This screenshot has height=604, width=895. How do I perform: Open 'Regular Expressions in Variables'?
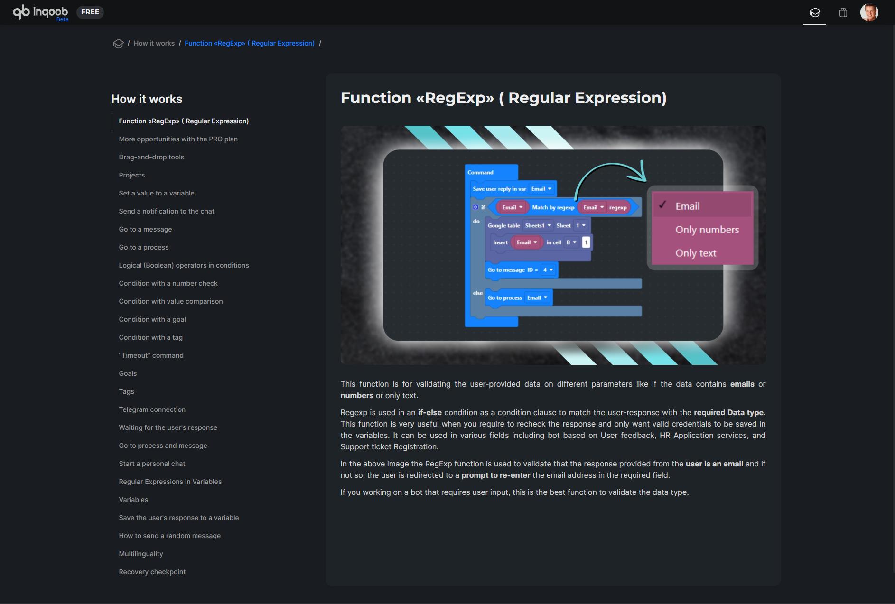(170, 482)
